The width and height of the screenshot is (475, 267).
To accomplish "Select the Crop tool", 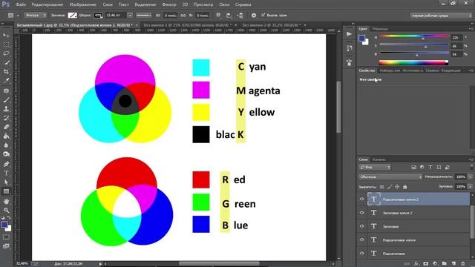I will coord(6,72).
